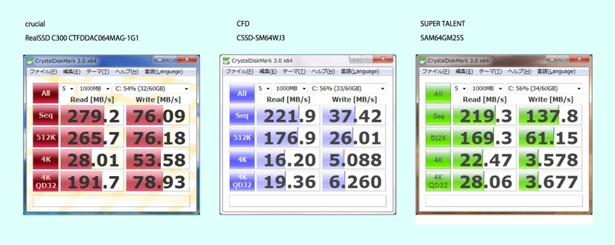This screenshot has width=615, height=245.
Task: Click the Seq read value 221.9
Action: pyautogui.click(x=288, y=116)
